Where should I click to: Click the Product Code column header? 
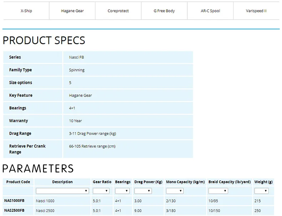[18, 182]
